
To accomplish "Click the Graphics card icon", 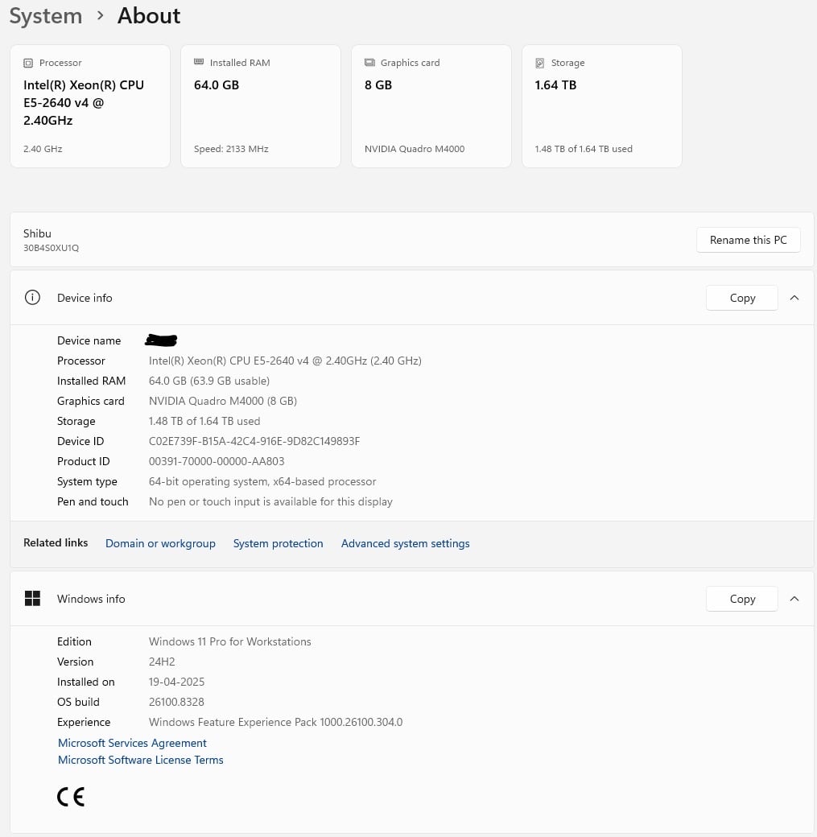I will [x=369, y=63].
